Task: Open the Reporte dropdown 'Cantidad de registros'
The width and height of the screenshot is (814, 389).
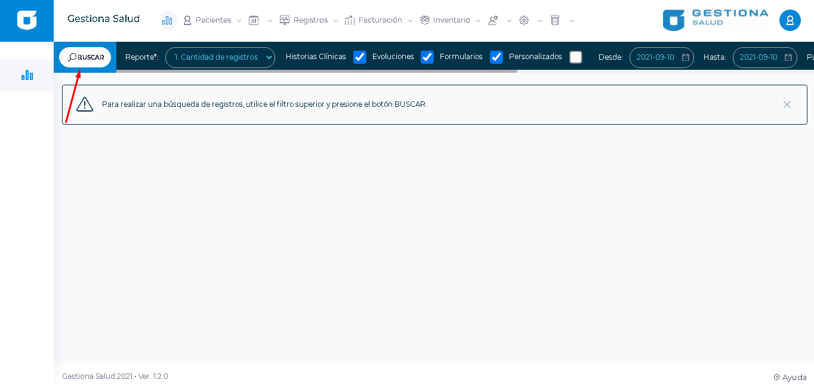Action: click(220, 57)
